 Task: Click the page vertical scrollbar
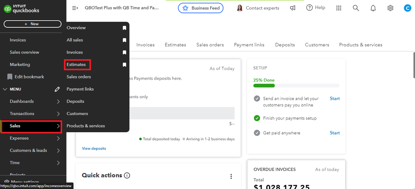[412, 62]
